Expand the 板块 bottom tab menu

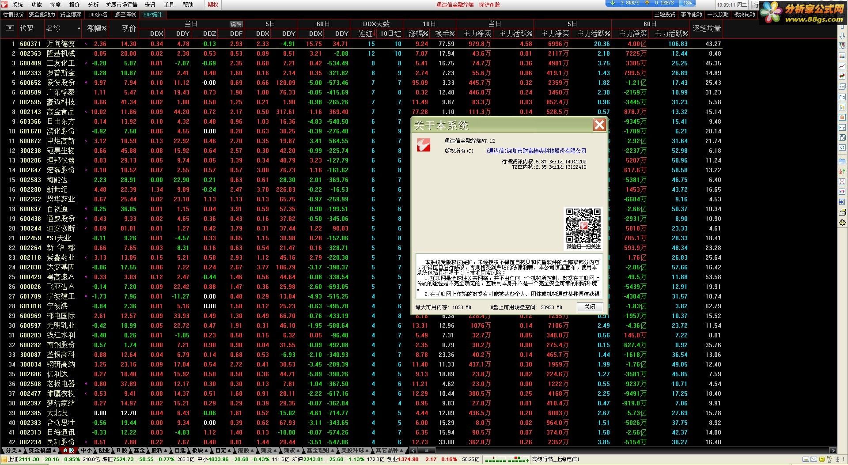pyautogui.click(x=200, y=450)
